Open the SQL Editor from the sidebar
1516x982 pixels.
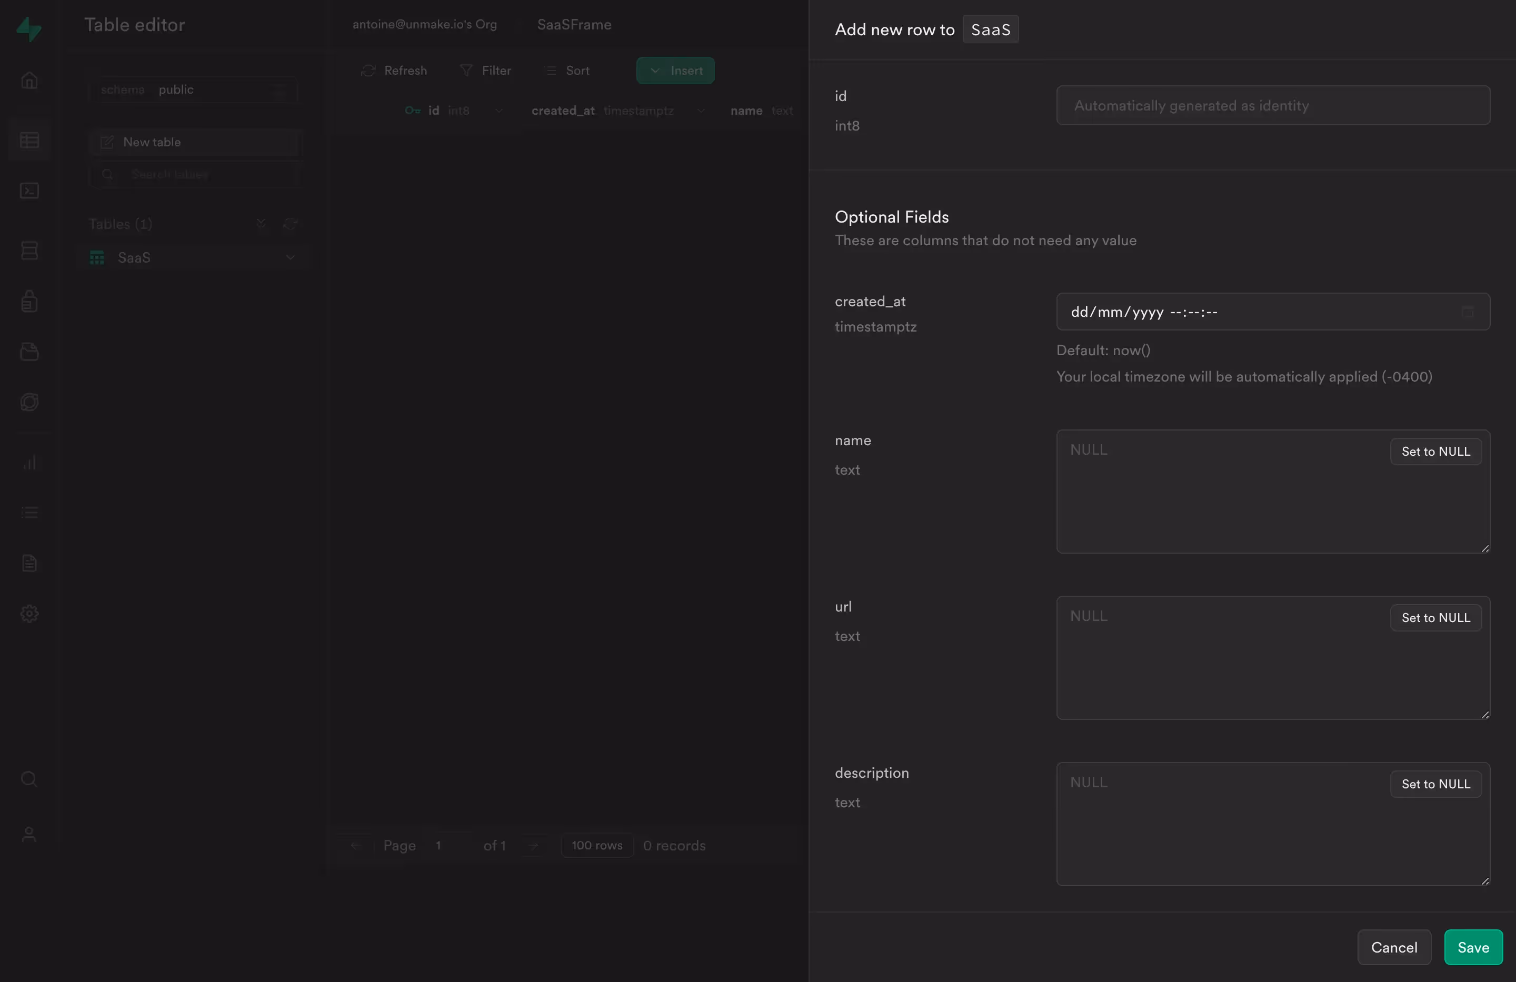(29, 191)
